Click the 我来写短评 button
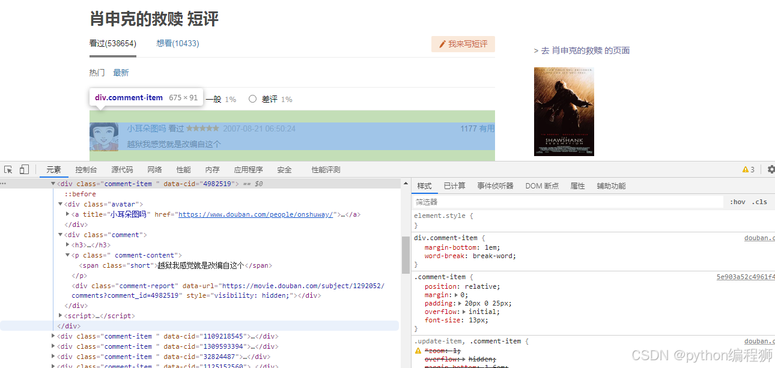The width and height of the screenshot is (775, 368). coord(463,44)
